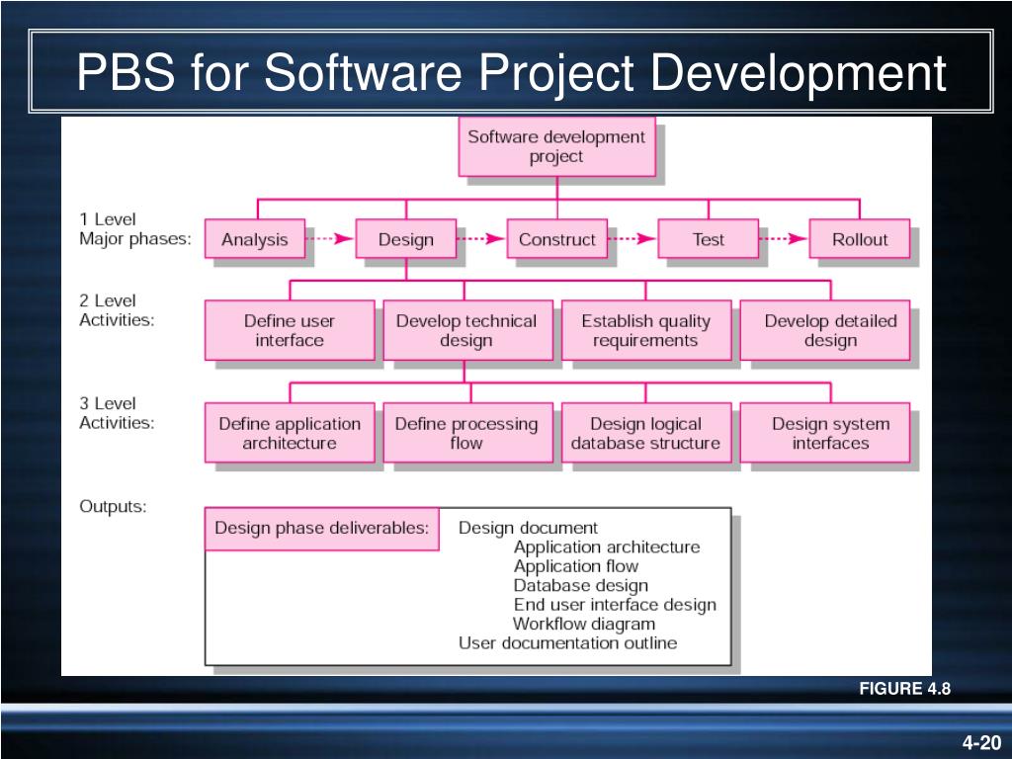Select the 'Design phase deliverables:' label box
This screenshot has width=1012, height=759.
pyautogui.click(x=322, y=529)
